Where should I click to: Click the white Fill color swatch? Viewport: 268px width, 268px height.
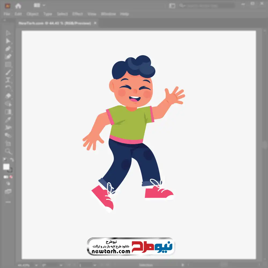coord(6,167)
